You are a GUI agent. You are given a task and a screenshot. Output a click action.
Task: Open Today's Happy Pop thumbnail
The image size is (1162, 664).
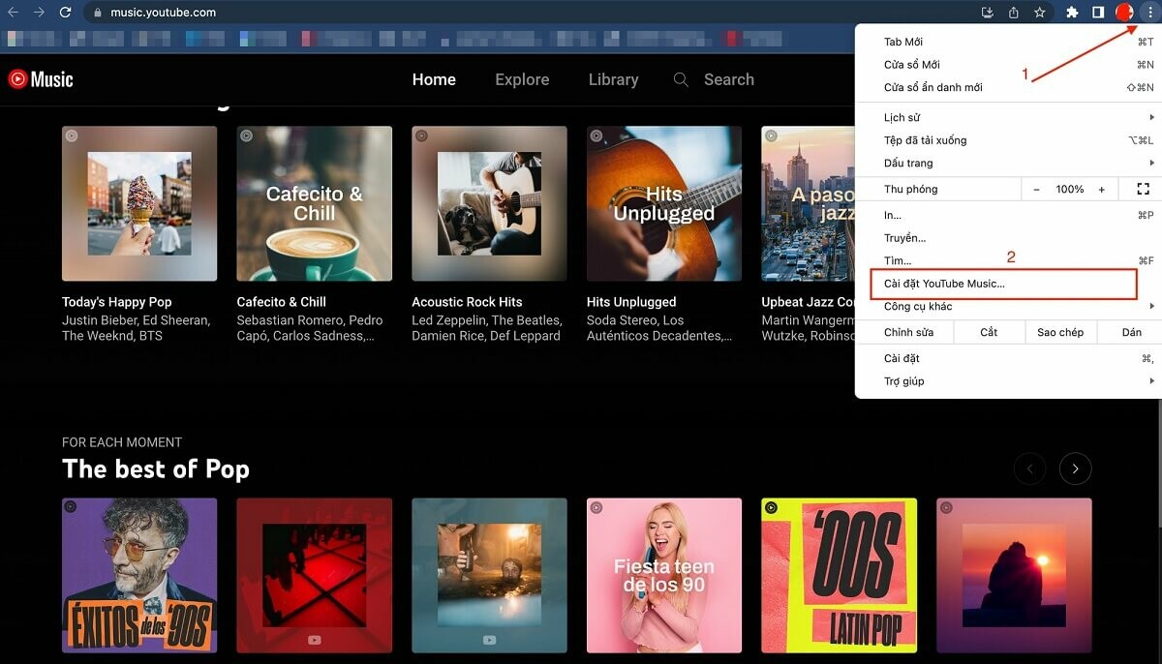[x=139, y=203]
